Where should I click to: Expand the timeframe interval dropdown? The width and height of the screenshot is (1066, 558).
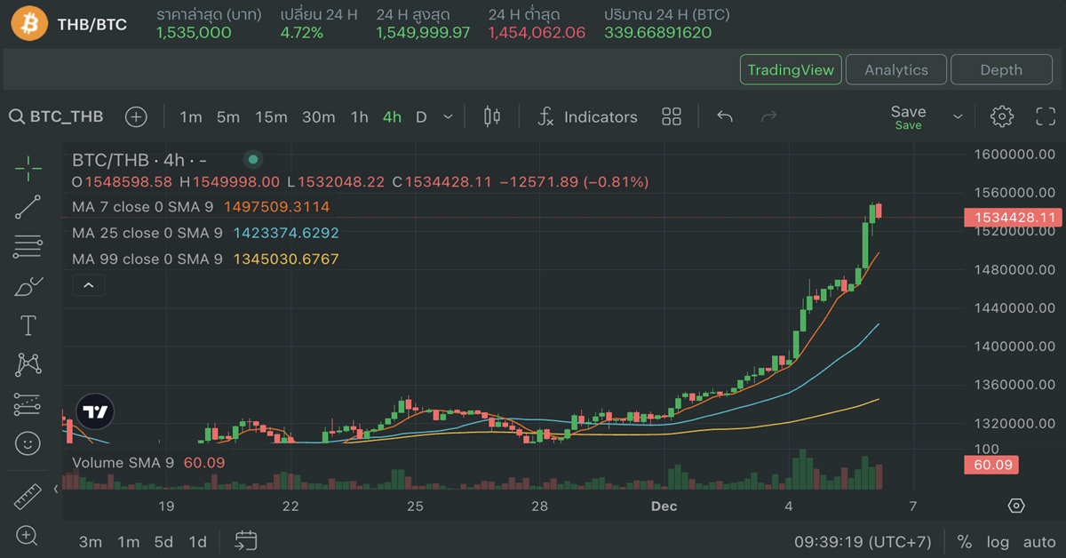[448, 116]
